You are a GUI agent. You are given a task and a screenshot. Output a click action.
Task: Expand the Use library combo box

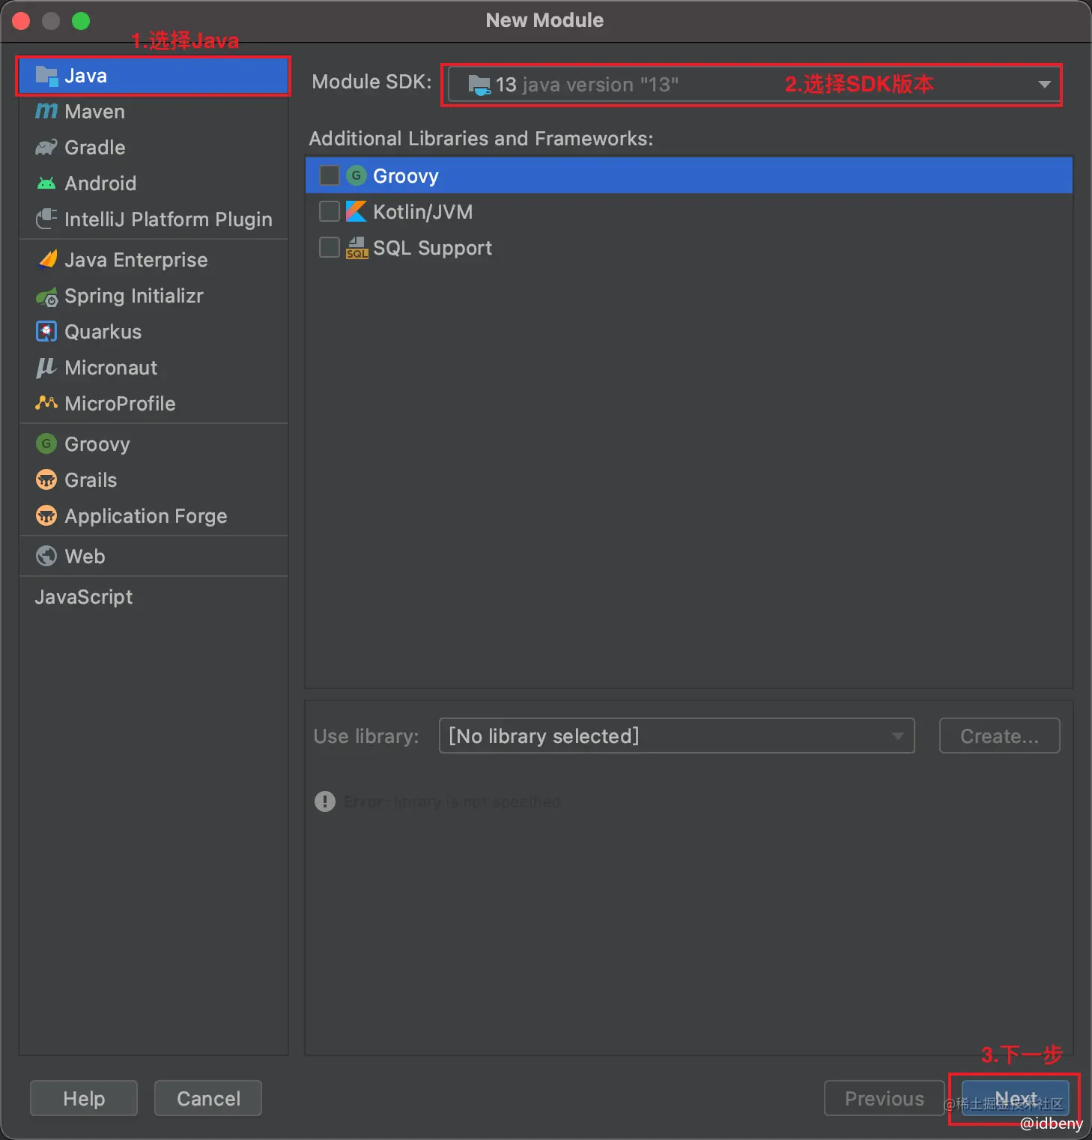tap(677, 736)
